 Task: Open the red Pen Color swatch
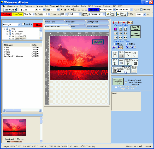pyautogui.click(x=6, y=14)
